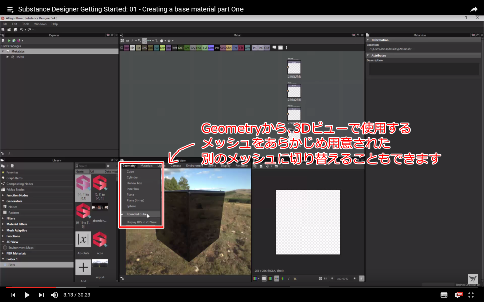Click the graph zoom magnifier icon
484x302 pixels.
point(140,41)
